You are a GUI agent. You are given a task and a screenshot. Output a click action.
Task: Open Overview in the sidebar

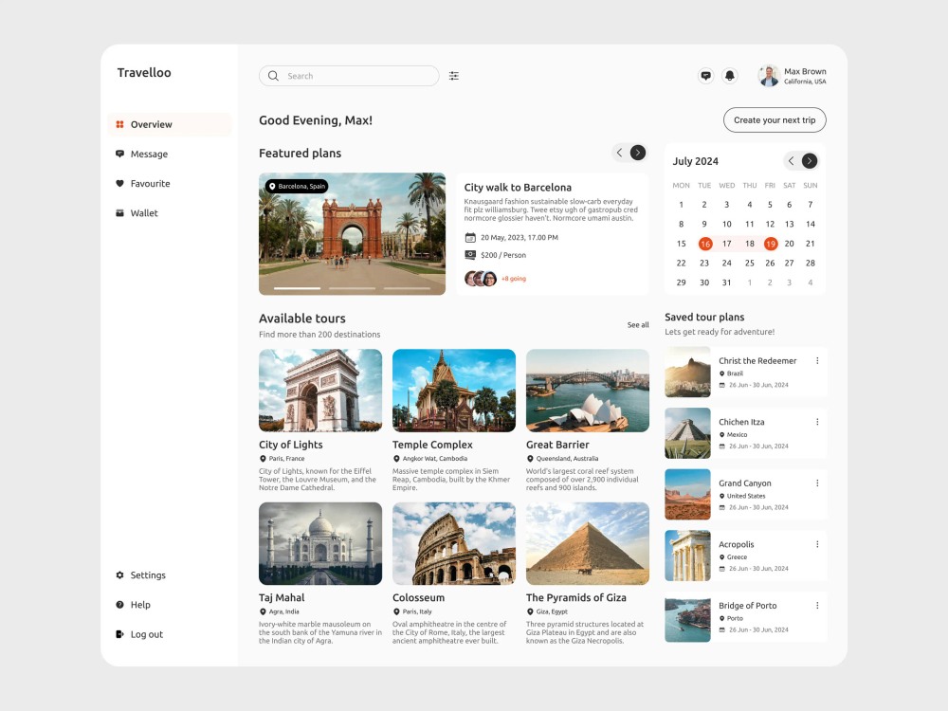pyautogui.click(x=170, y=124)
